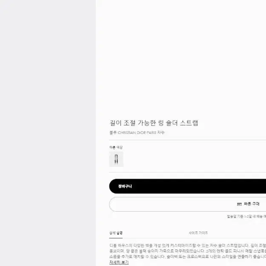
Task: Click the 블루 CHRISTIAN DIOR PARIS 자수 subtitle
Action: [x=137, y=132]
